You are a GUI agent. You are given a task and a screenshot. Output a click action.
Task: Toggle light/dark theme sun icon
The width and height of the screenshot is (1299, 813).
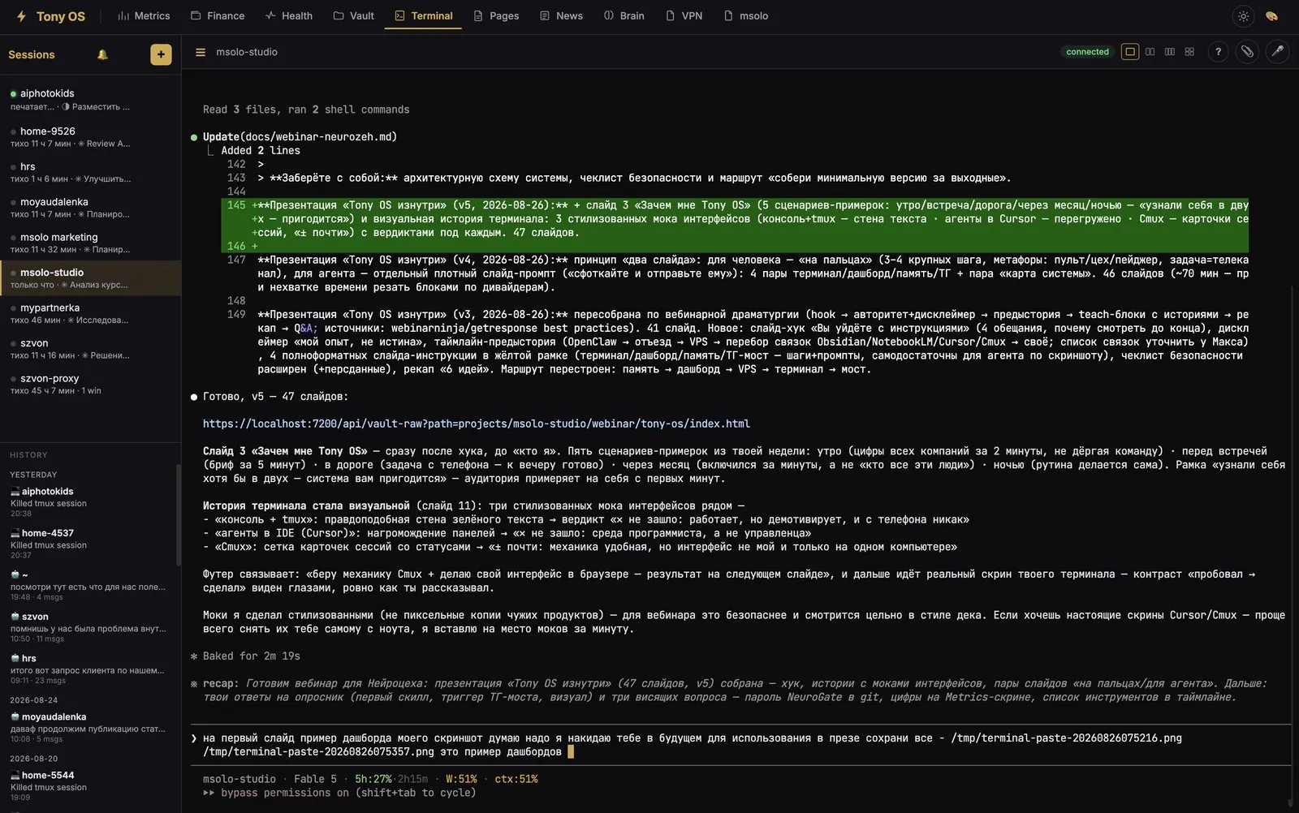[x=1243, y=16]
